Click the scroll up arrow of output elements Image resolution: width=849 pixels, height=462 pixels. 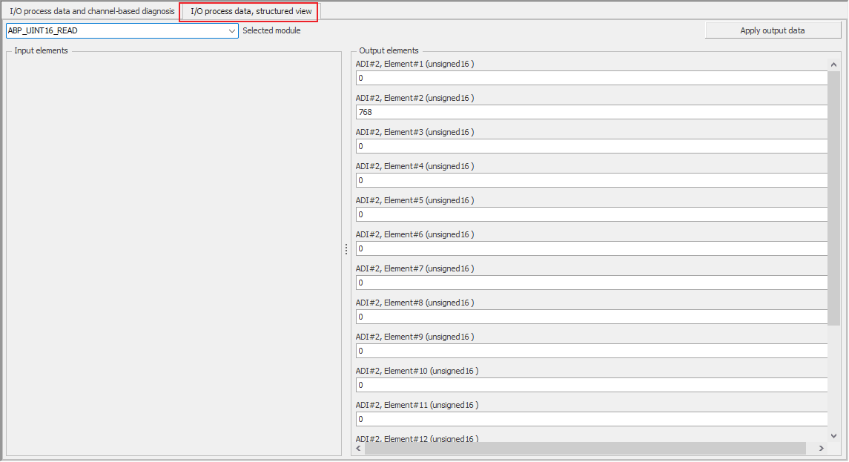pyautogui.click(x=834, y=65)
